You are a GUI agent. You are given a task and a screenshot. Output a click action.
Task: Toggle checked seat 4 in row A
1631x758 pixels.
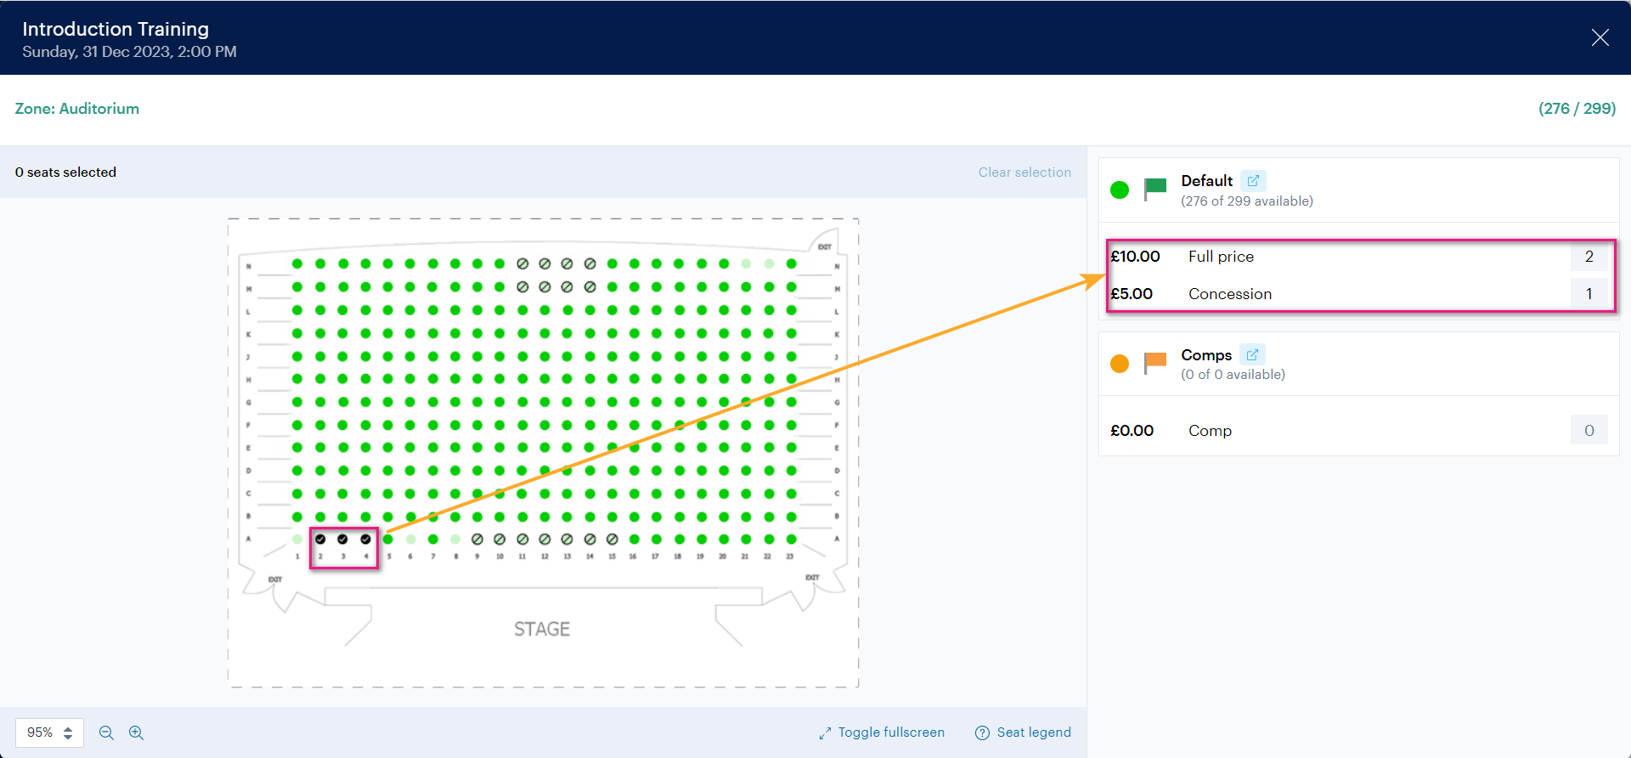pyautogui.click(x=365, y=539)
